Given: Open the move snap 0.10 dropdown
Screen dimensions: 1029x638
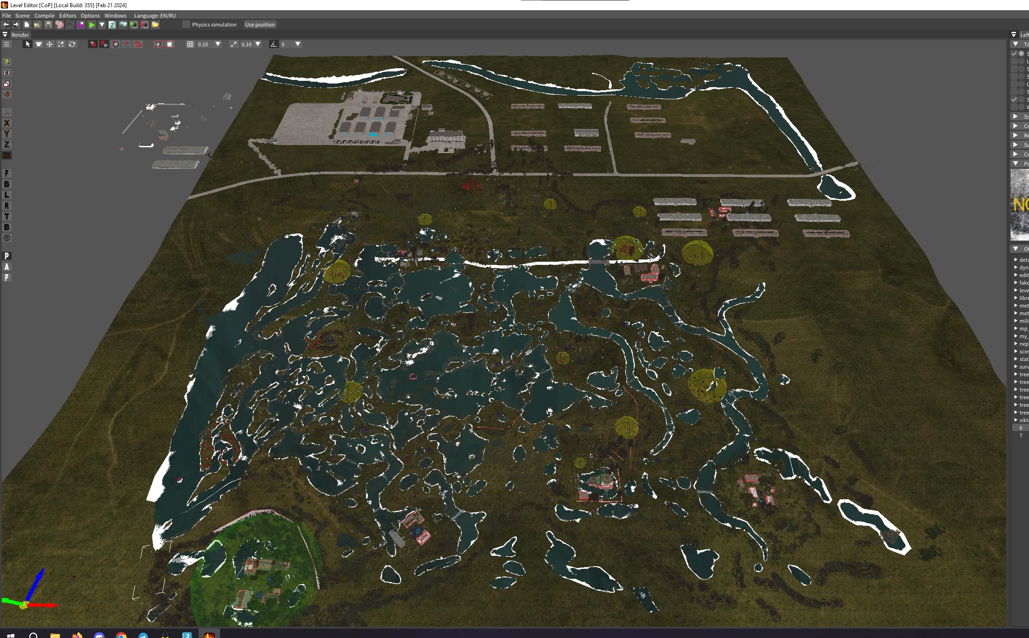Looking at the screenshot, I should (x=218, y=44).
